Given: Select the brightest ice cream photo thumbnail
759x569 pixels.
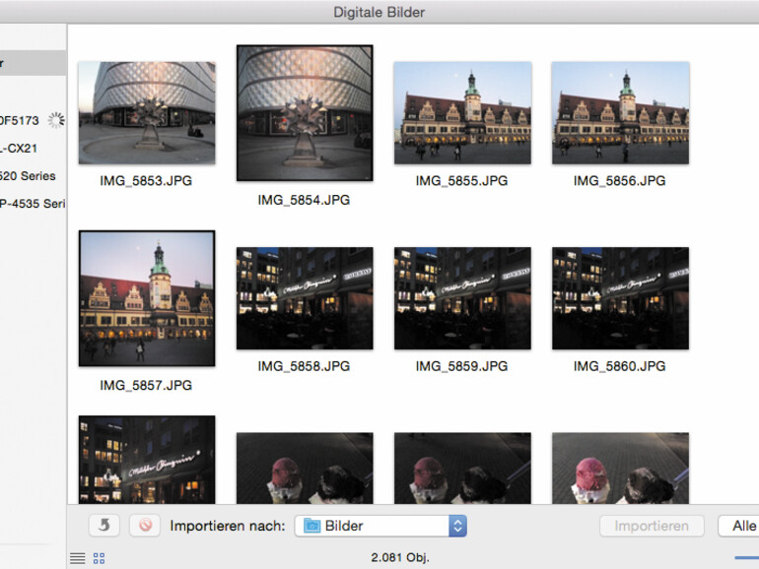Looking at the screenshot, I should 620,468.
